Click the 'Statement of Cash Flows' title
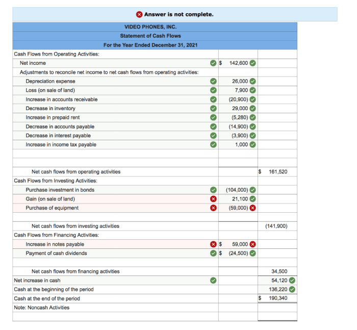The height and width of the screenshot is (330, 357). [150, 36]
